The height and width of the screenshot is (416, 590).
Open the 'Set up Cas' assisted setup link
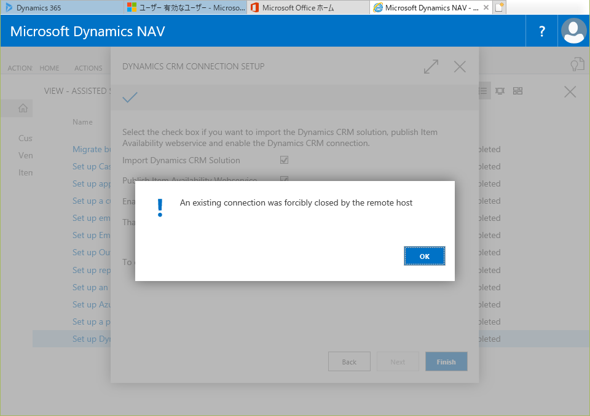[x=92, y=166]
